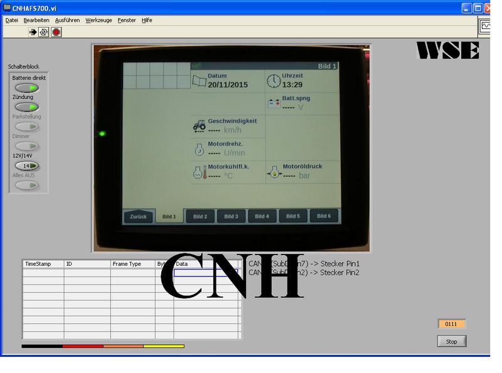
Task: Click the Data column header
Action: click(206, 264)
